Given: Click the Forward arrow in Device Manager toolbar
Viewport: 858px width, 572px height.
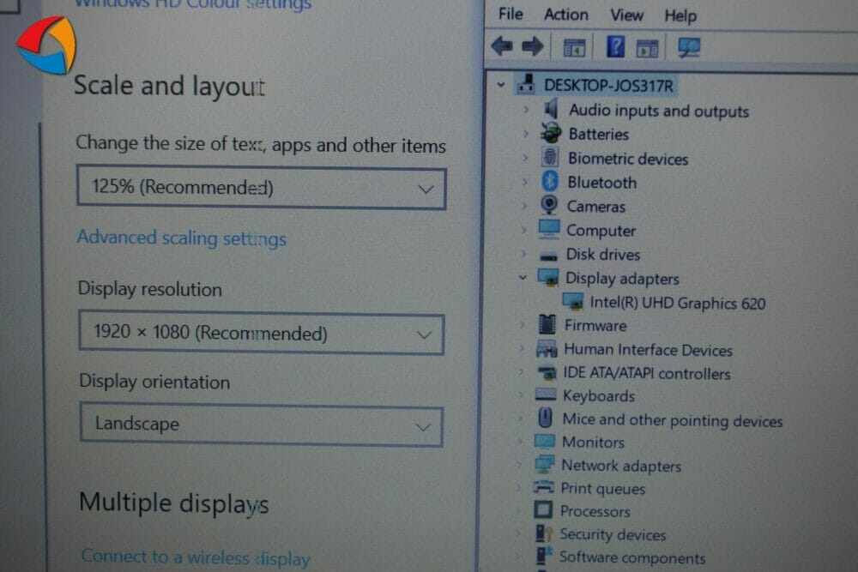Looking at the screenshot, I should pyautogui.click(x=533, y=46).
